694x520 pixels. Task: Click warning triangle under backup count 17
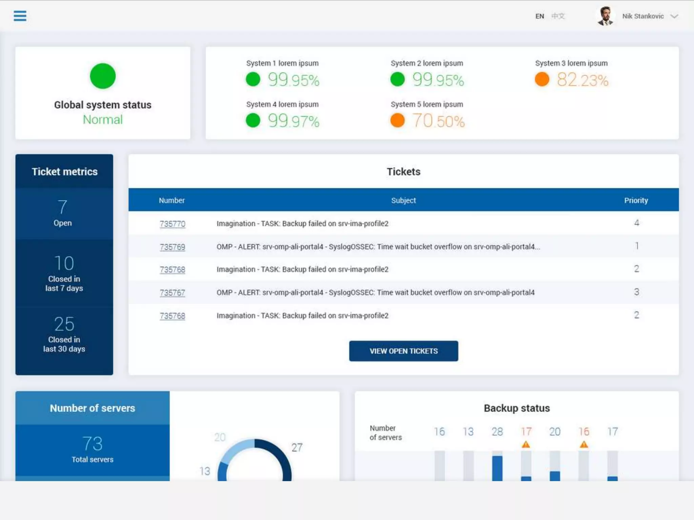point(526,445)
